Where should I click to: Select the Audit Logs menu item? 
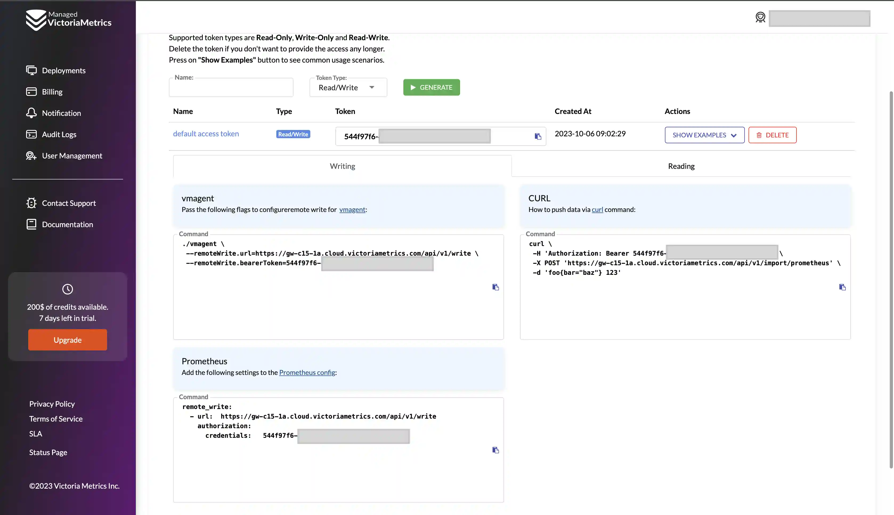[x=59, y=134]
